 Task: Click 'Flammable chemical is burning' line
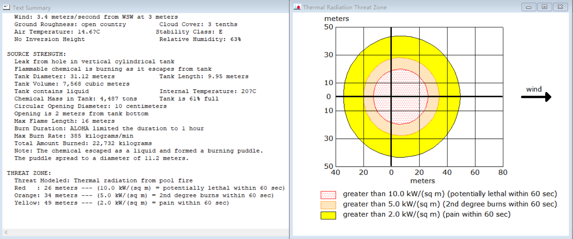(113, 69)
